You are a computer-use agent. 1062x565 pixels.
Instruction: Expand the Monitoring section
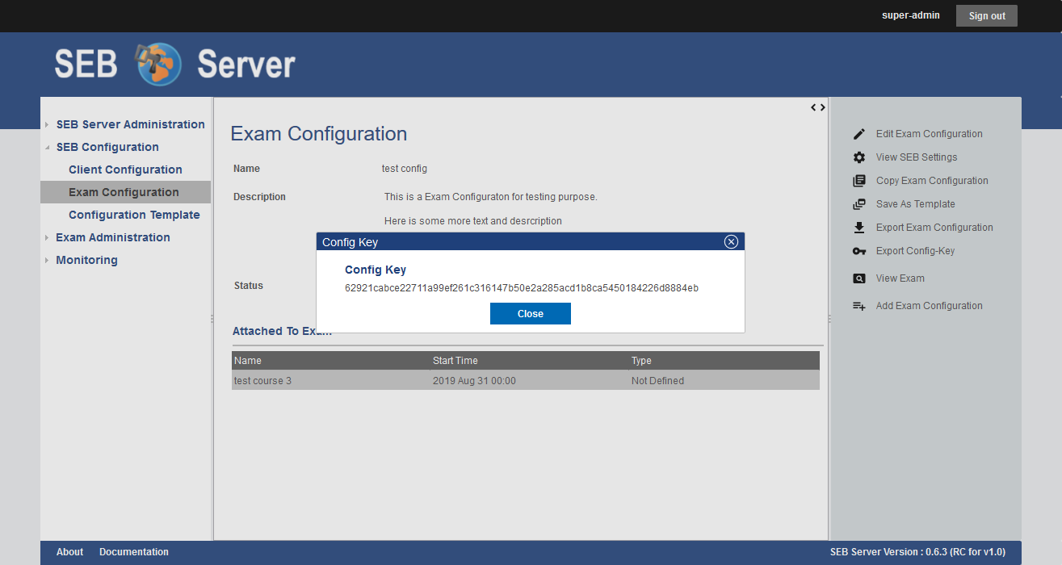(48, 261)
